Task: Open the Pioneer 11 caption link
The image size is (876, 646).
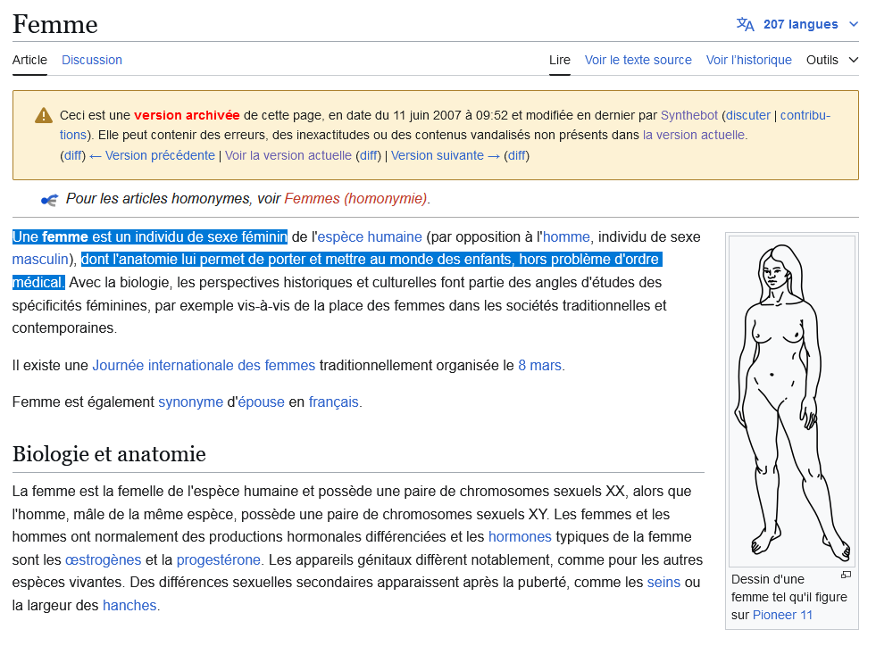Action: coord(783,616)
